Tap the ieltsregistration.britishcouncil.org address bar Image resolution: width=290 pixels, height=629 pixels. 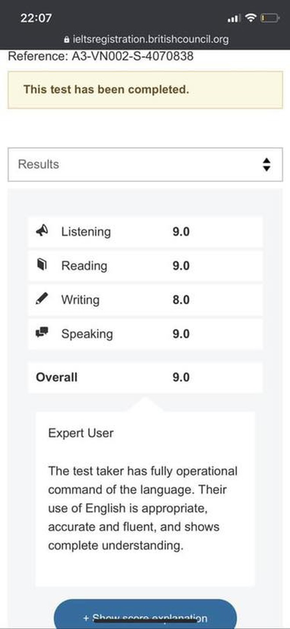tap(146, 40)
